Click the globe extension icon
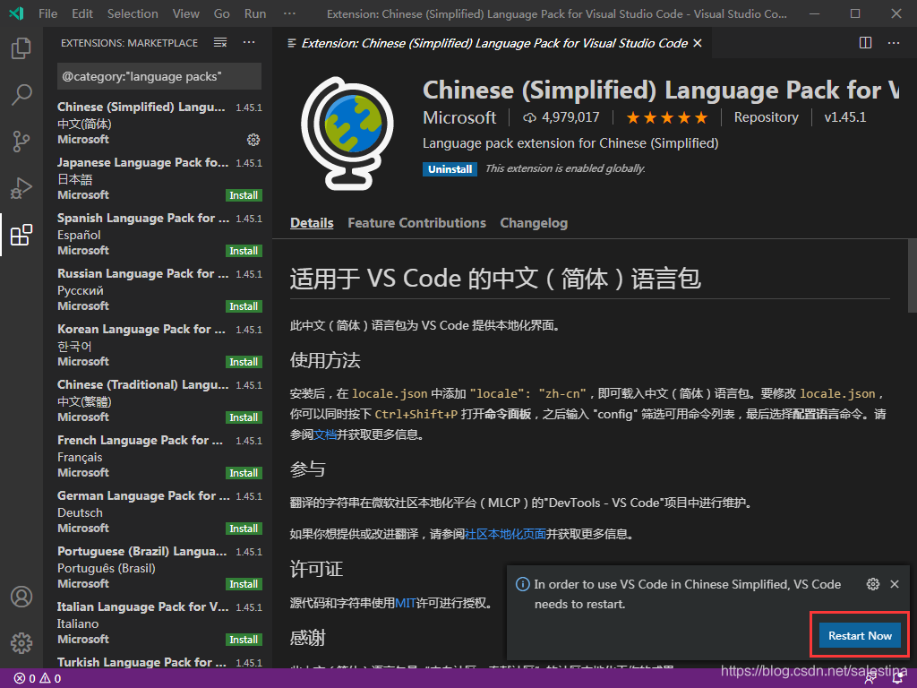The width and height of the screenshot is (917, 688). click(x=348, y=133)
